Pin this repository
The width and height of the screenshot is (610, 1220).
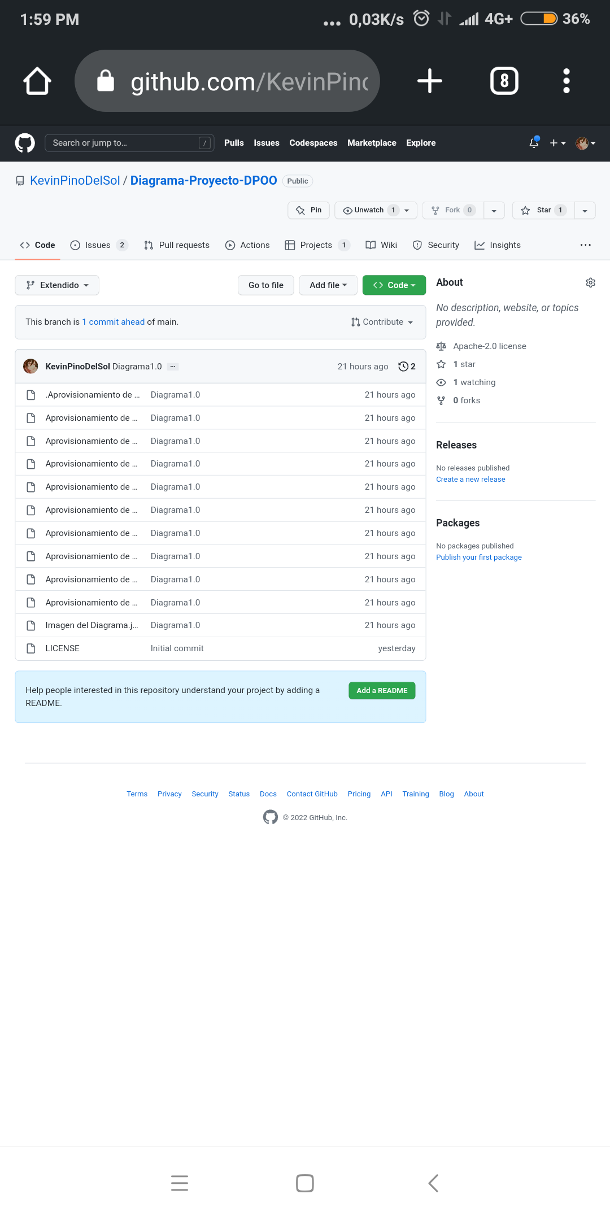308,210
